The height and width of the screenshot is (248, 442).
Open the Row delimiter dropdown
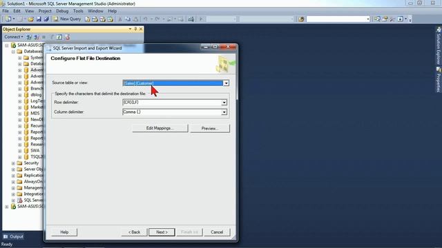(224, 103)
